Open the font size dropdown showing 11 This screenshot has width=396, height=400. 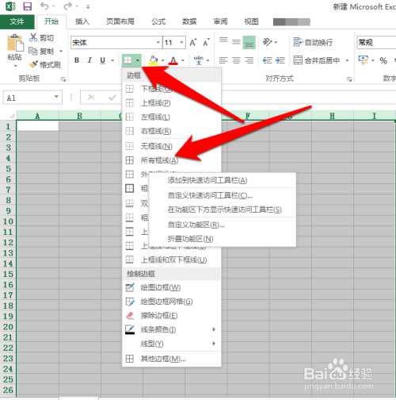[181, 43]
